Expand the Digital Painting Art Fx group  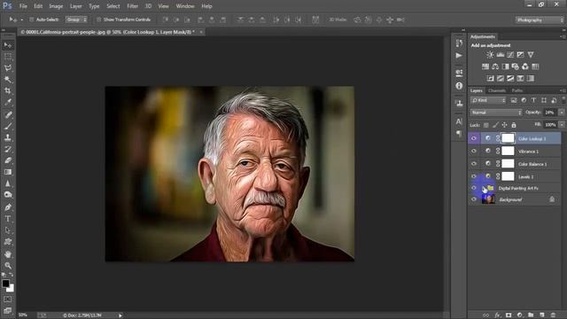484,188
